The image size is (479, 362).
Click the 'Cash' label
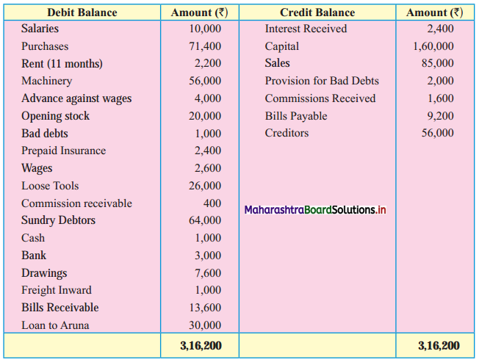(x=33, y=238)
